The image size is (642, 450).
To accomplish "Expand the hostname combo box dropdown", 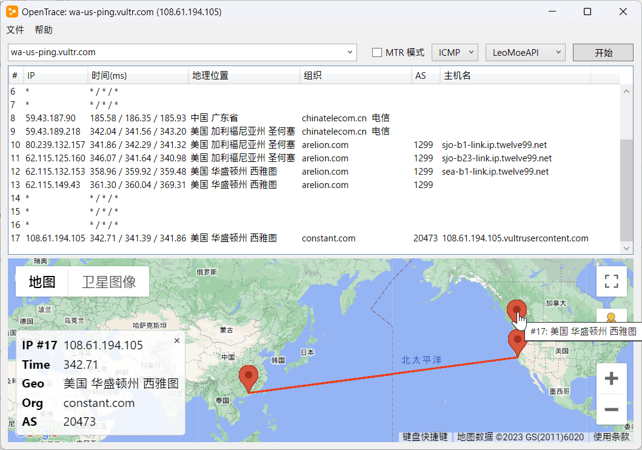I will pyautogui.click(x=350, y=52).
